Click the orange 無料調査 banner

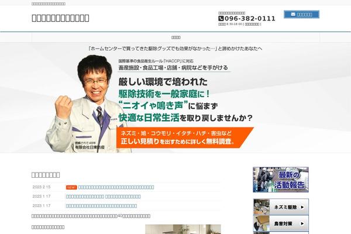pyautogui.click(x=185, y=137)
